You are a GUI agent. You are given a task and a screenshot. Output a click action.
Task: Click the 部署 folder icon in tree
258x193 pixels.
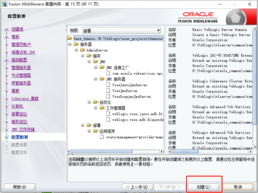point(89,125)
